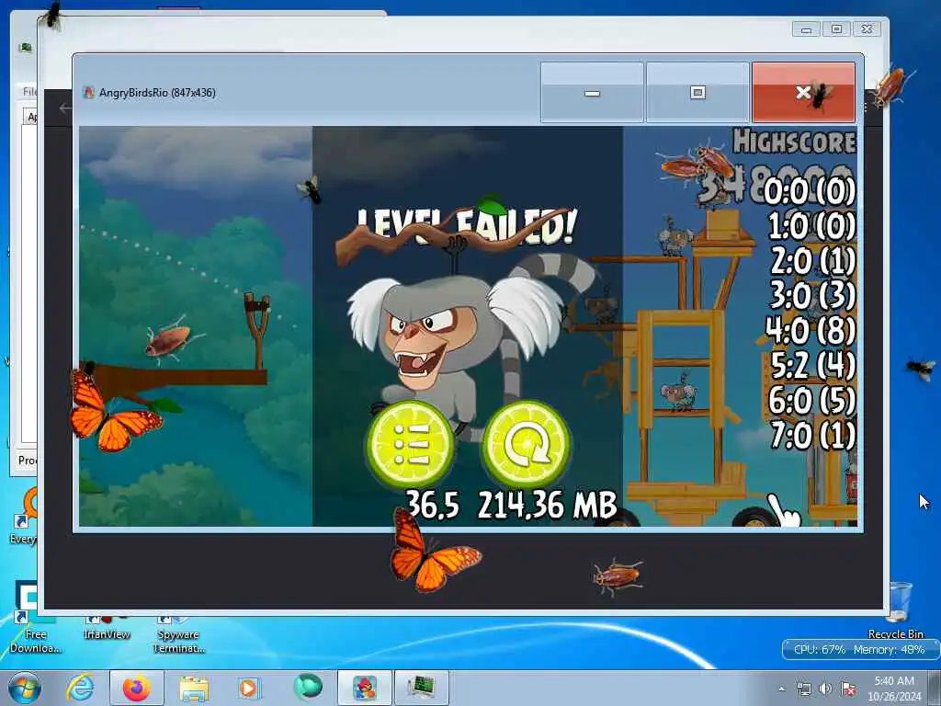The image size is (941, 706).
Task: Click the '0:0 (0)' stats line
Action: tap(810, 191)
